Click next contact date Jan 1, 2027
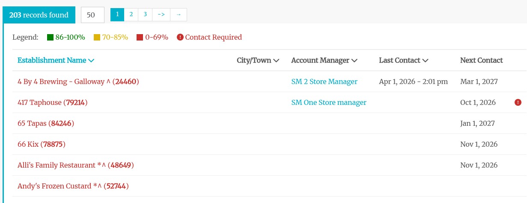The width and height of the screenshot is (527, 203). click(477, 123)
